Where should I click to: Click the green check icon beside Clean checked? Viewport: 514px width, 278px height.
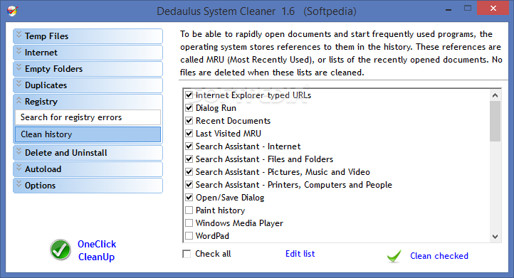394,256
